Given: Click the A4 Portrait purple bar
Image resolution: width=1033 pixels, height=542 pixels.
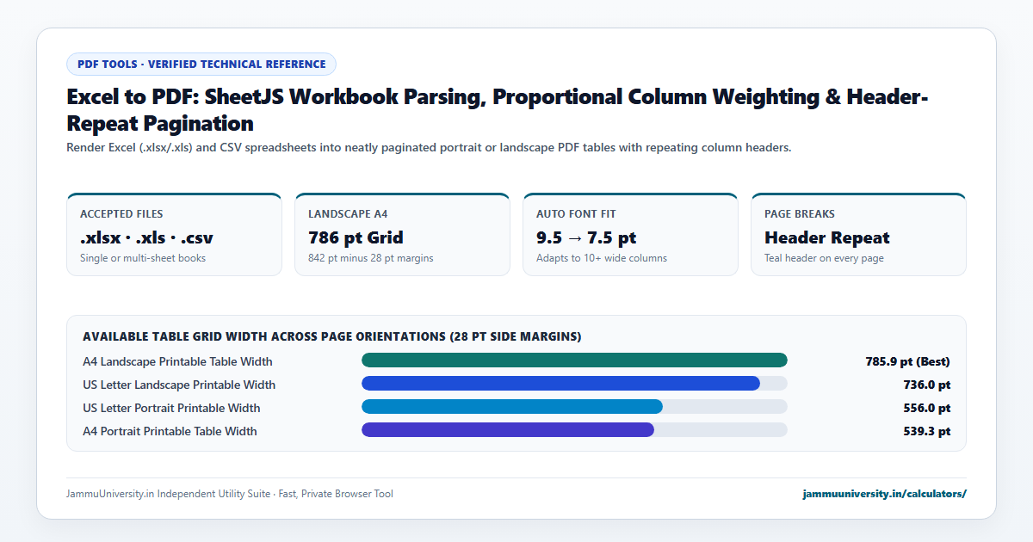Looking at the screenshot, I should (x=508, y=430).
